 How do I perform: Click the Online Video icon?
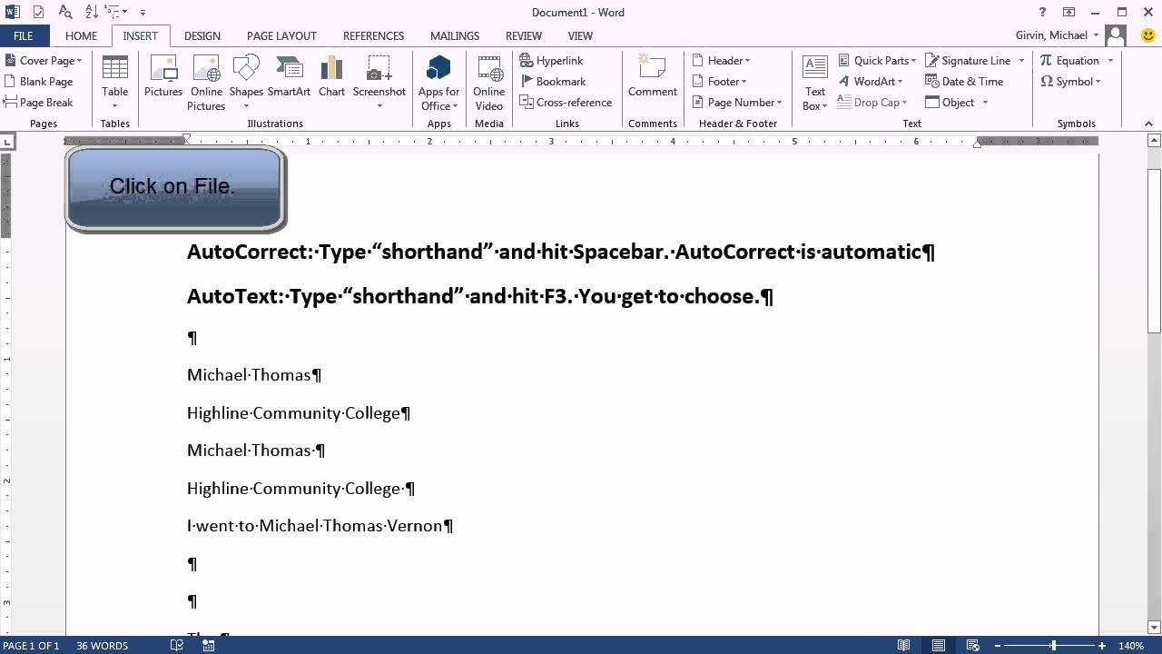489,83
